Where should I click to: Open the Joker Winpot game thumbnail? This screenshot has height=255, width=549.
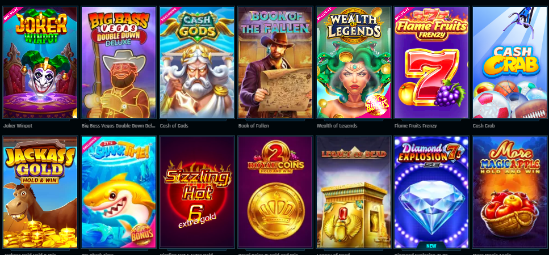click(40, 62)
